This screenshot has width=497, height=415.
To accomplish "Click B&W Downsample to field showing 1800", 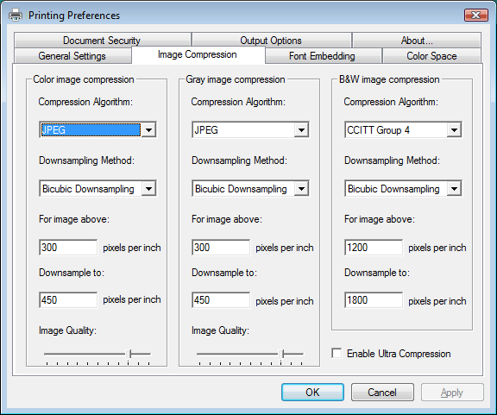I will (x=374, y=300).
